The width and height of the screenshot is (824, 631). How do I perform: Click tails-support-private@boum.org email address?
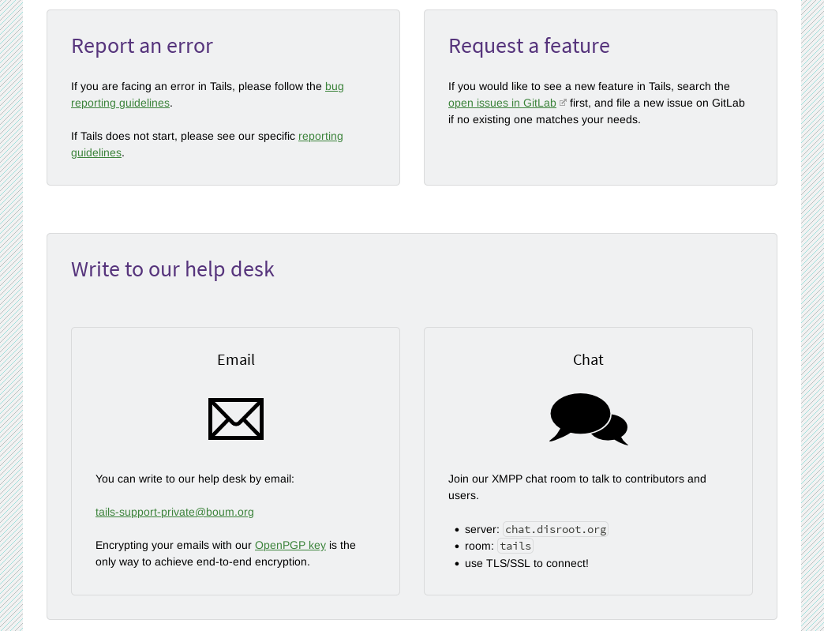(174, 513)
